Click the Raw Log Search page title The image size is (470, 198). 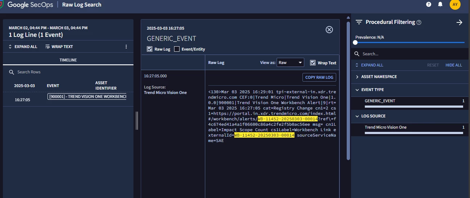pyautogui.click(x=82, y=5)
